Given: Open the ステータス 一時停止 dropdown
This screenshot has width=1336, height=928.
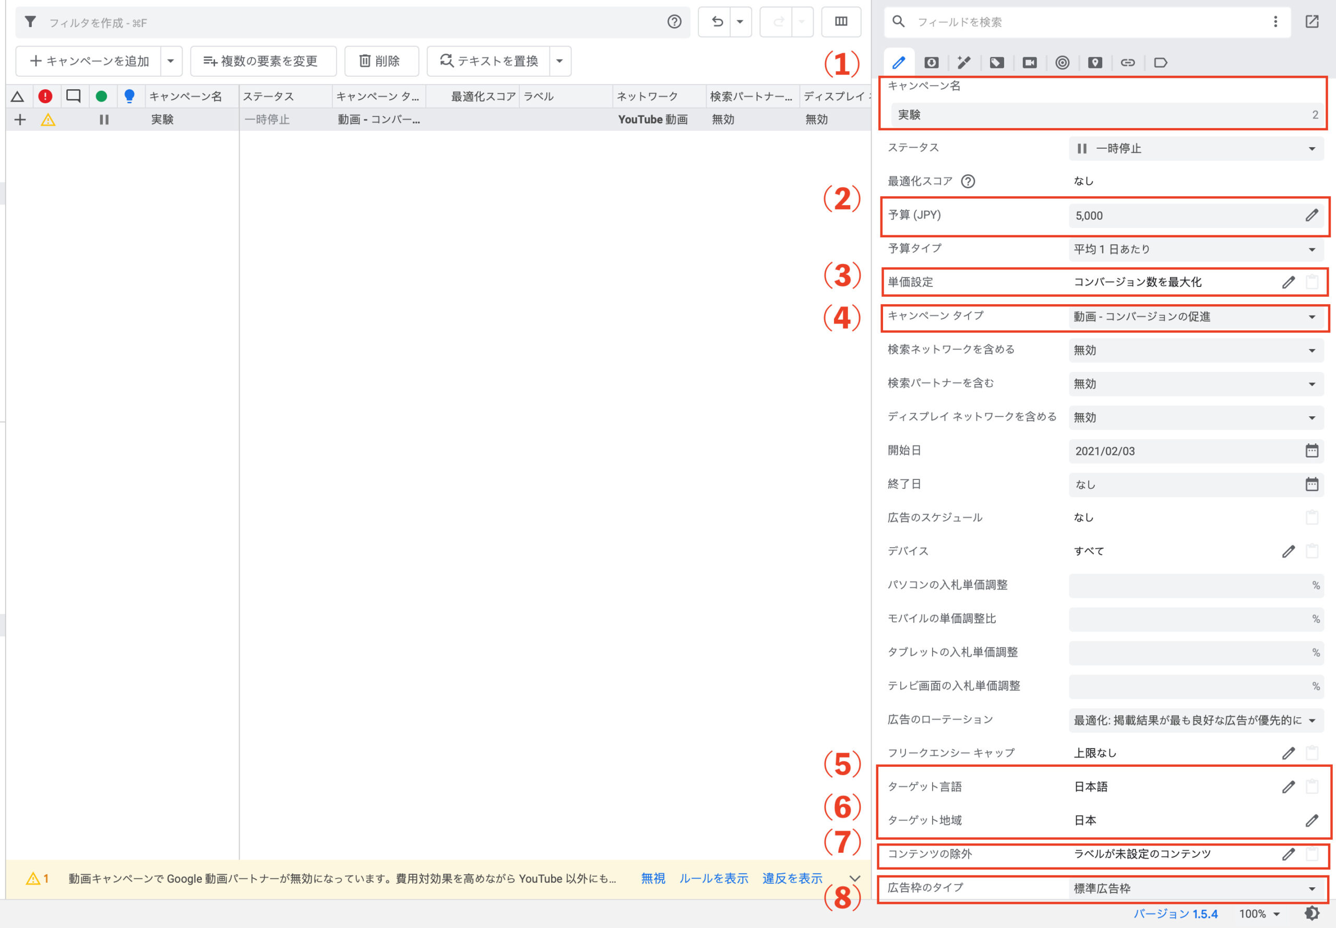Looking at the screenshot, I should [x=1195, y=149].
